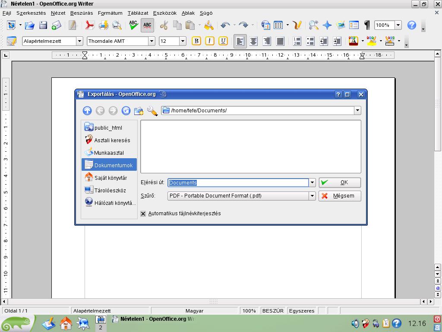
Task: Toggle right alignment button
Action: point(267,41)
